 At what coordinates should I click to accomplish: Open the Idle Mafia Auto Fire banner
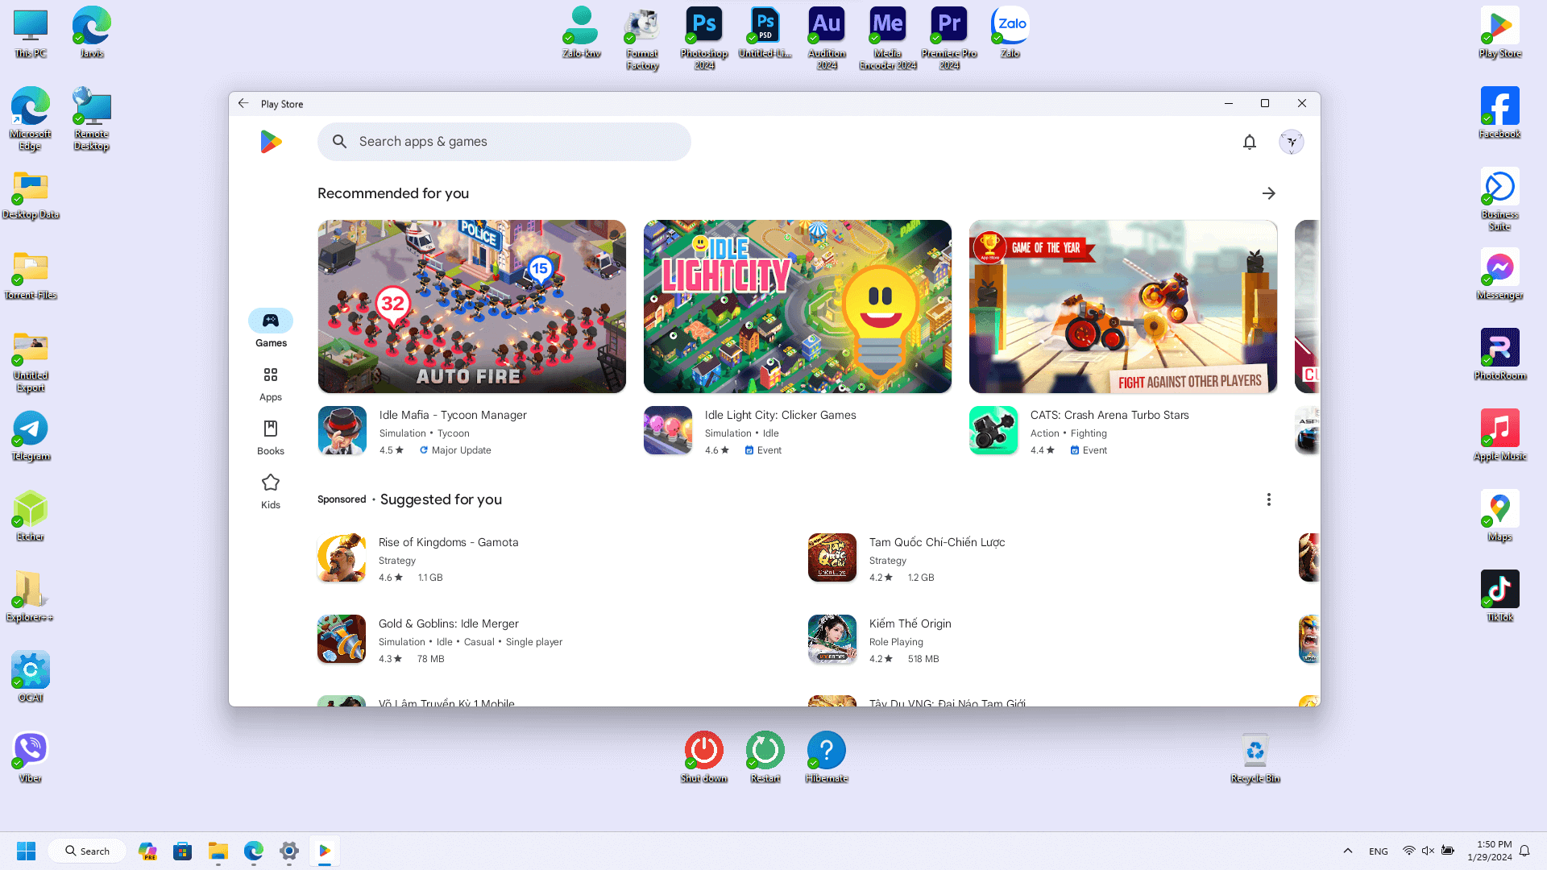point(472,306)
